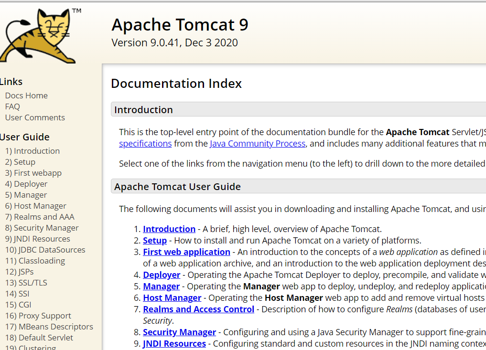Screen dimensions: 486x350
Task: Follow the Deployer link in the guide list
Action: click(162, 275)
